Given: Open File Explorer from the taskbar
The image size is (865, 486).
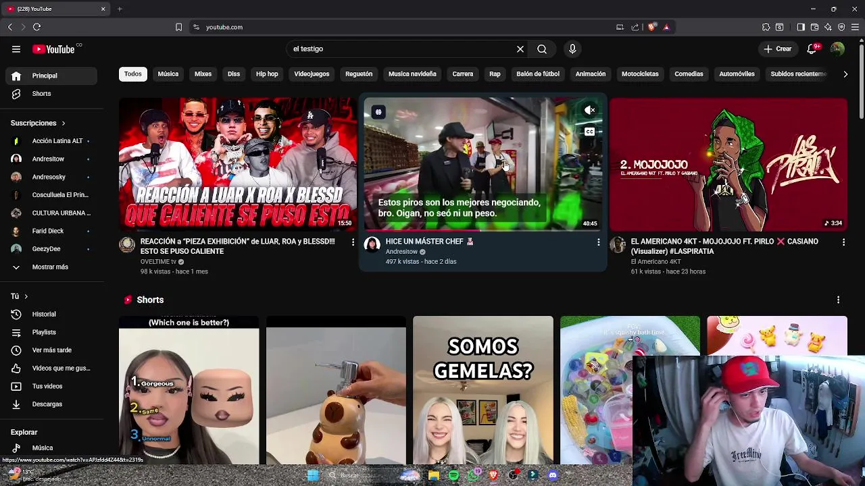Looking at the screenshot, I should [434, 475].
